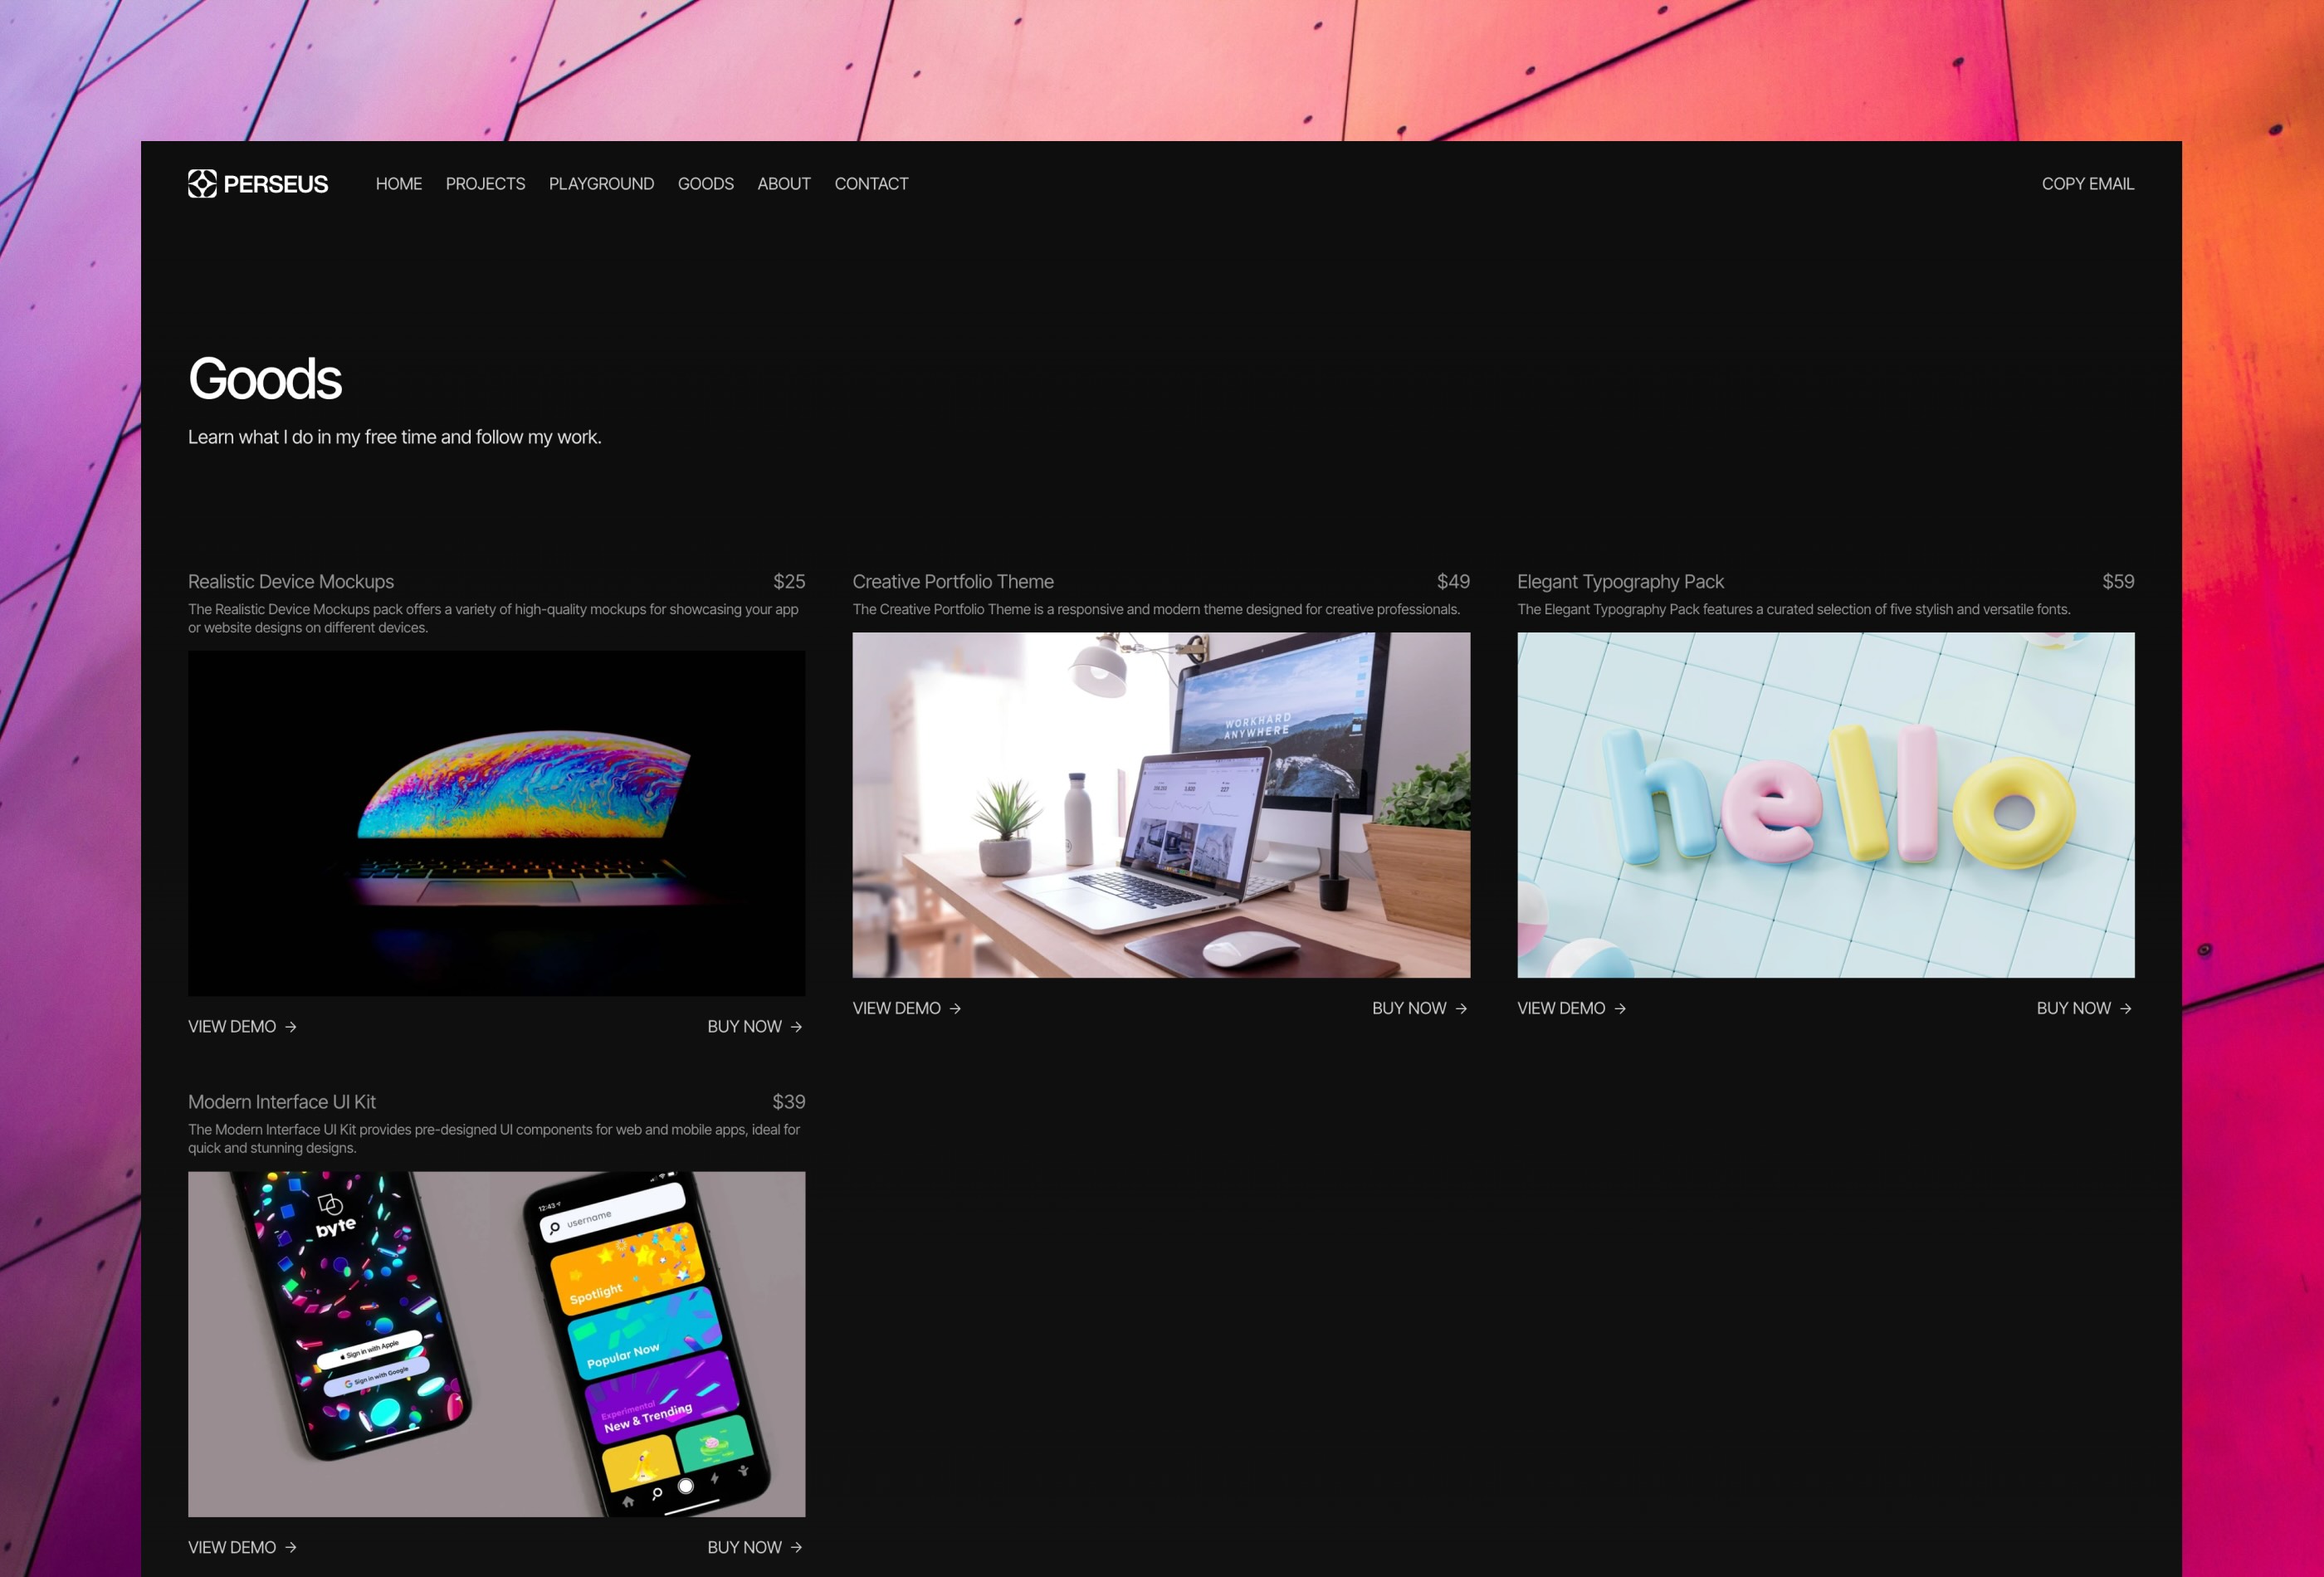2324x1577 pixels.
Task: Click the arrow next to Elegant Typography Pack VIEW DEMO
Action: pyautogui.click(x=1620, y=1008)
